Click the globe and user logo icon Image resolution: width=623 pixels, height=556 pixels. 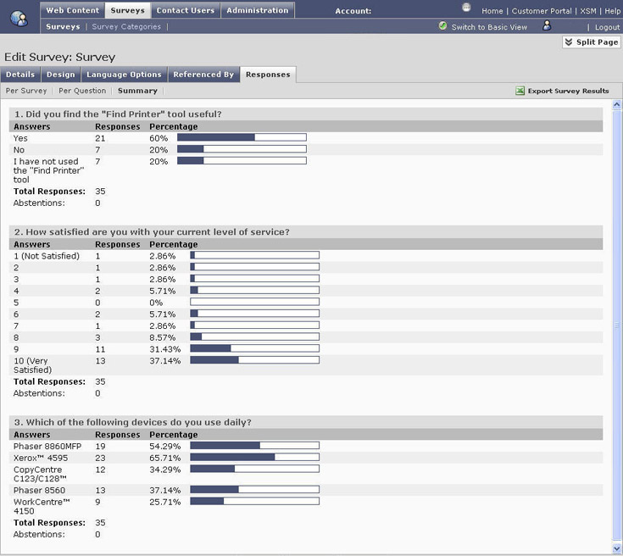pos(19,19)
